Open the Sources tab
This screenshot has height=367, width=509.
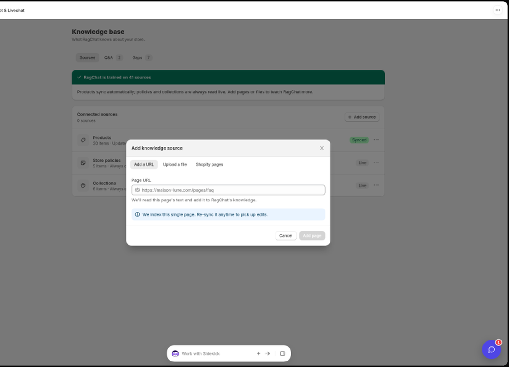(87, 57)
